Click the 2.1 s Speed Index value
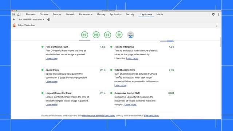Viewport: 233px width, 131px height. tap(103, 70)
